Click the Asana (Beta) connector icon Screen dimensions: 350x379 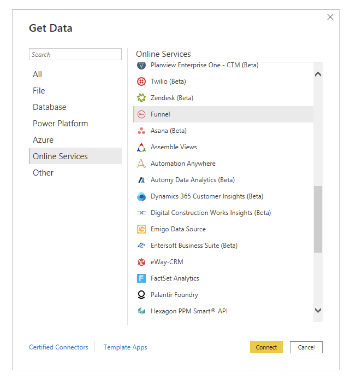pos(141,131)
